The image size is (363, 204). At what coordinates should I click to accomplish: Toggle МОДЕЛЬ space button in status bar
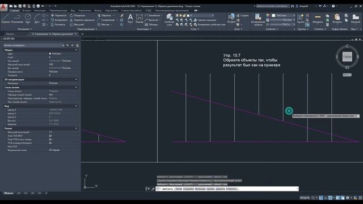(305, 198)
